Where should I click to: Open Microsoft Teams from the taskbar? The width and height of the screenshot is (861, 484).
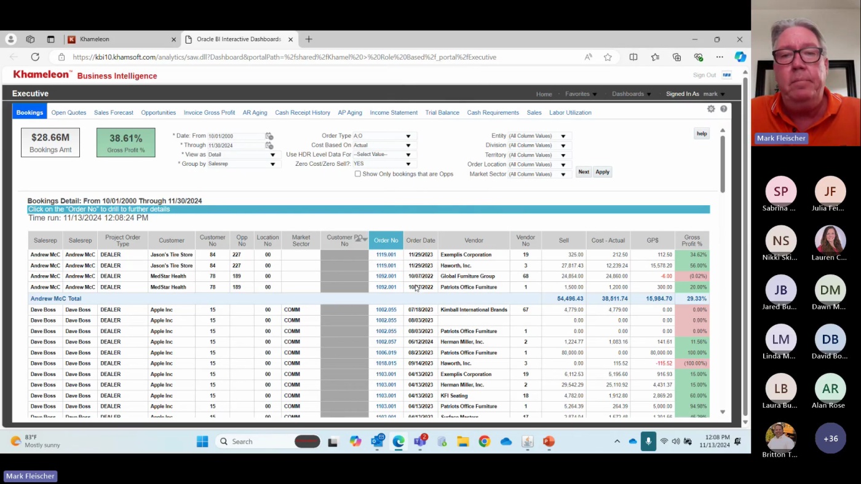[x=420, y=442]
